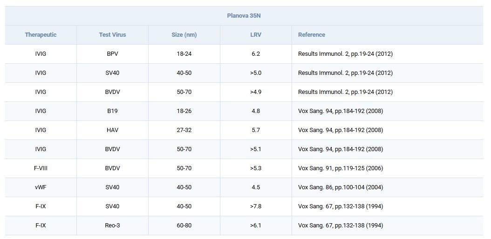The height and width of the screenshot is (239, 491).
Task: Select the Reo-3 test virus cell
Action: [x=112, y=226]
